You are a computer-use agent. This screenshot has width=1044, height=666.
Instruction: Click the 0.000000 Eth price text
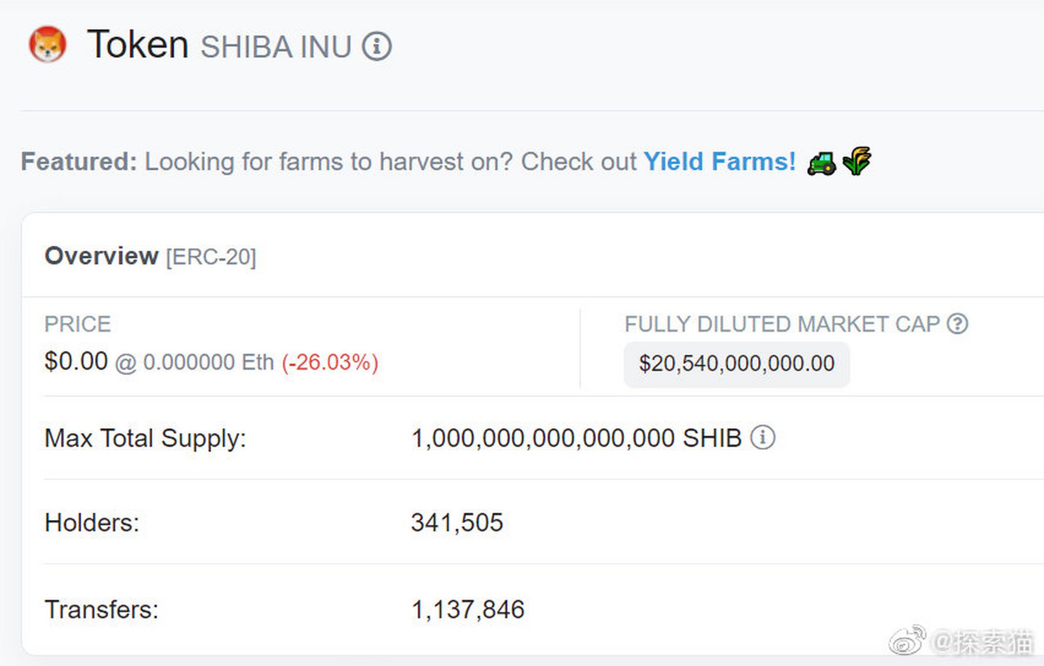coord(208,362)
